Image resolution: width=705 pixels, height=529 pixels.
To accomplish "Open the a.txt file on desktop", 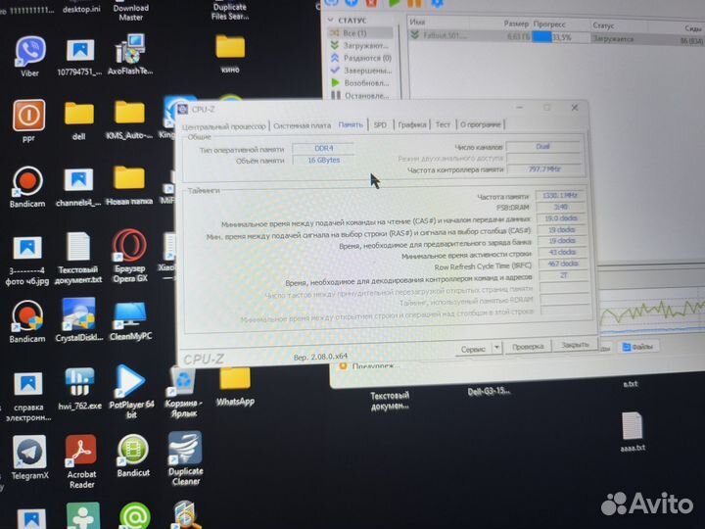I will [x=630, y=384].
